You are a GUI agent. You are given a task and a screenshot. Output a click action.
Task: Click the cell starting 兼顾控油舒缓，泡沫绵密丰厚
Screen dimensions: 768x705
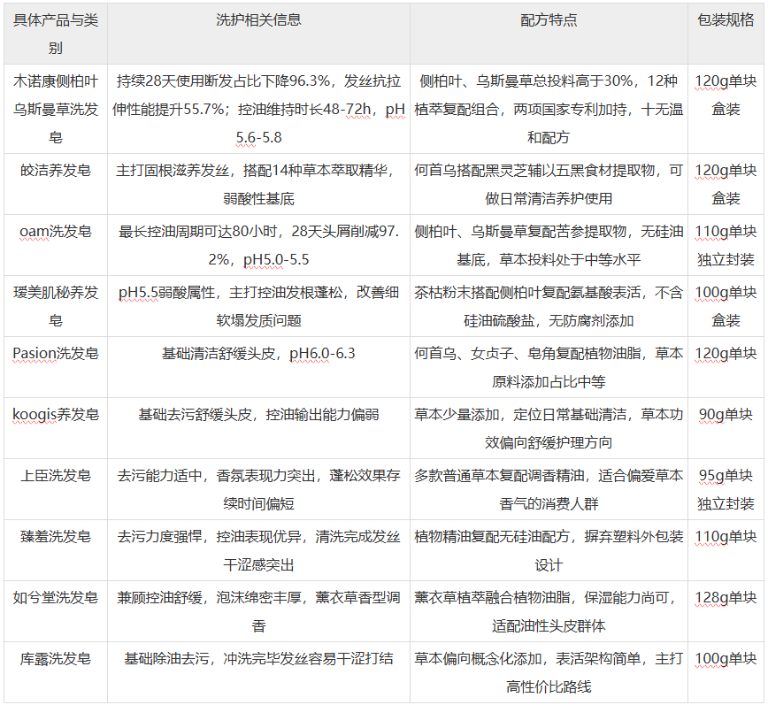coord(258,611)
